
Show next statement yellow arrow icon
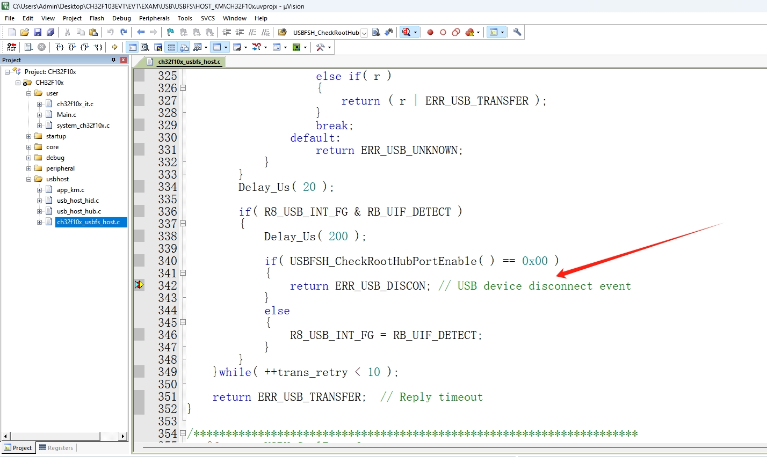tap(115, 47)
